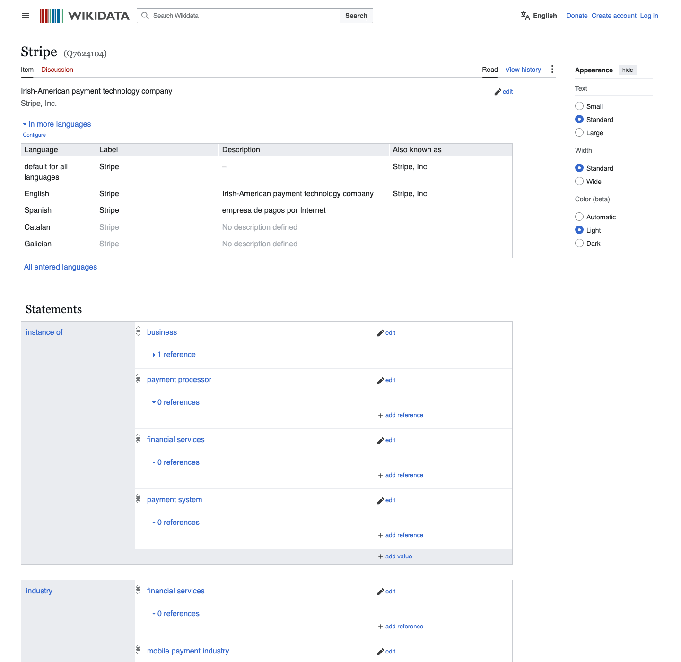Click the Wikidata barcode logo

[52, 16]
